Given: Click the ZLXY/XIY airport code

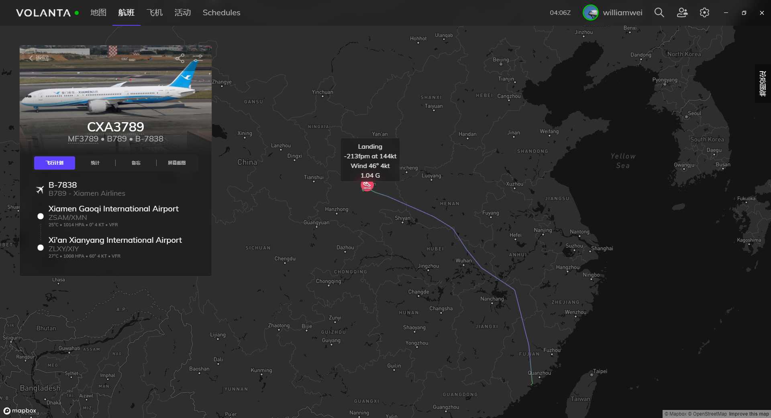Looking at the screenshot, I should pos(64,249).
